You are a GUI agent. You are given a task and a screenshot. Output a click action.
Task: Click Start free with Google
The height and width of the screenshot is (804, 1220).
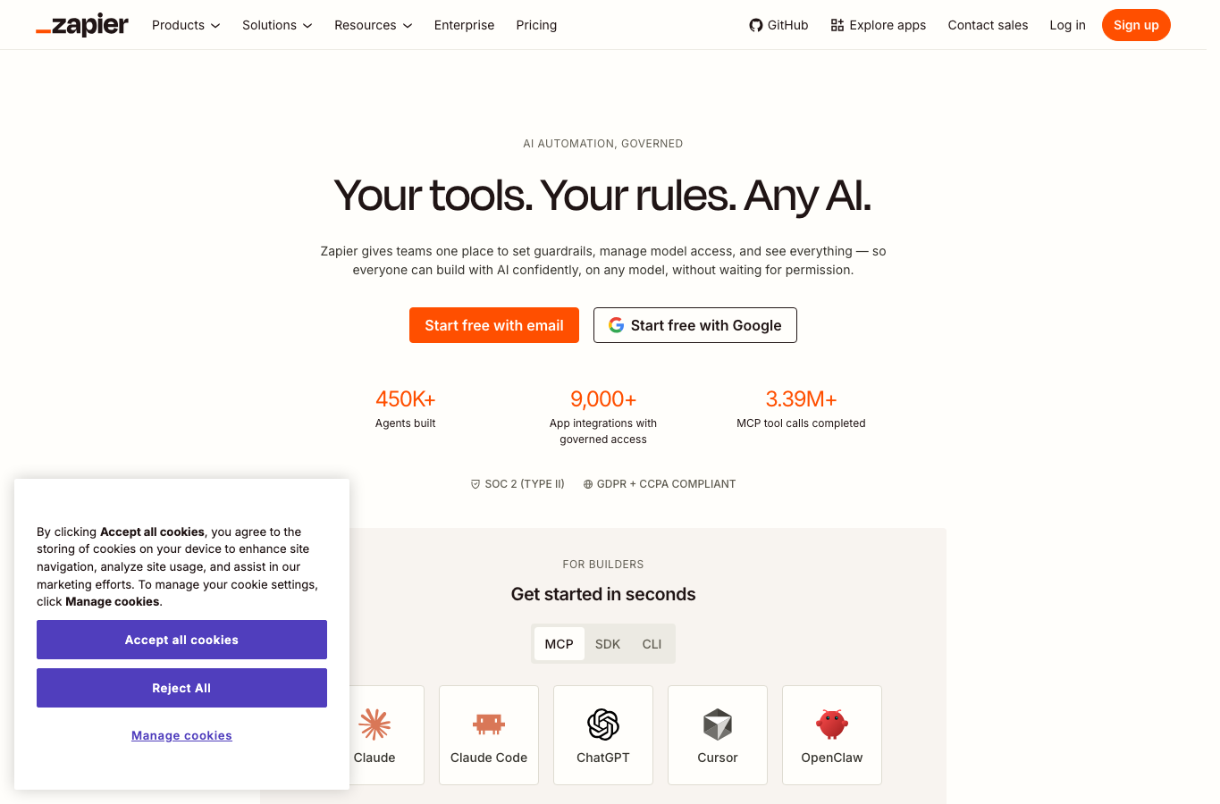[695, 325]
